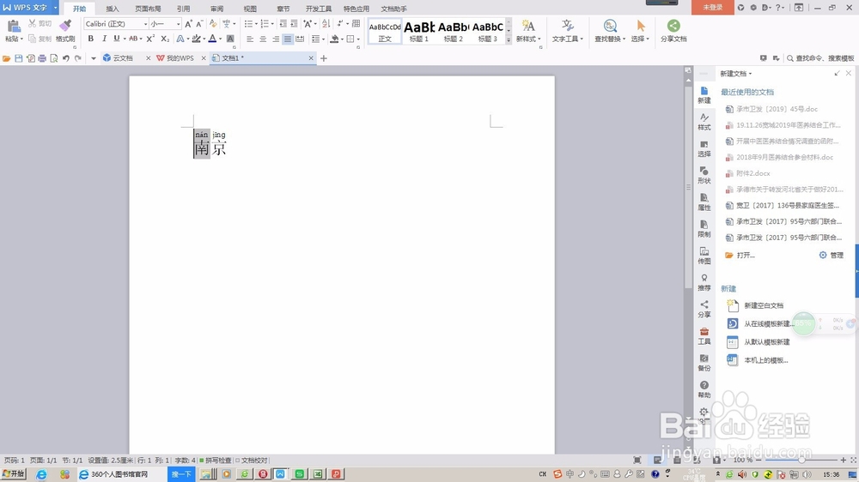Click the character shading icon
Screen dimensions: 859x482
point(230,39)
